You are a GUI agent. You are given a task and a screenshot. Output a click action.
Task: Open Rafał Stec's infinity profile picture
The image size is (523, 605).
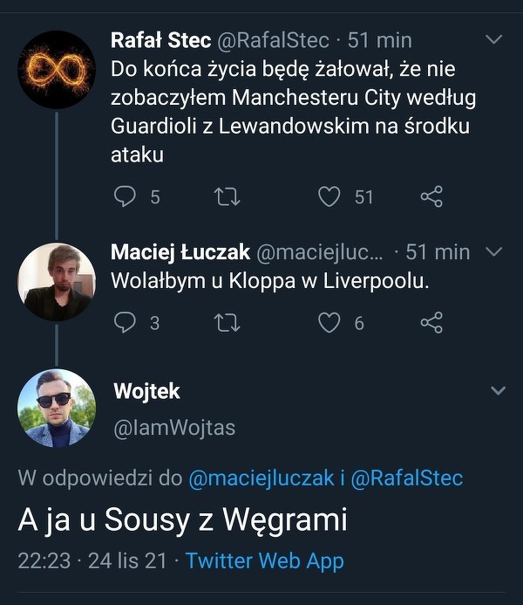click(57, 69)
